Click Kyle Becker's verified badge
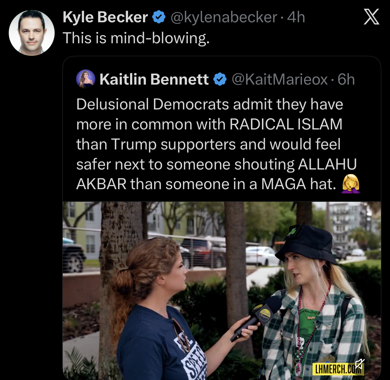Image resolution: width=390 pixels, height=380 pixels. tap(159, 17)
